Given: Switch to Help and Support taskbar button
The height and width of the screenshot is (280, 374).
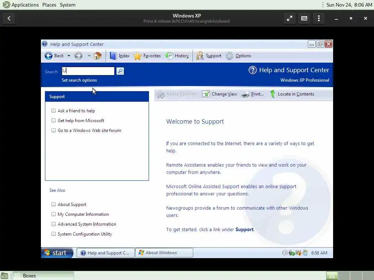Looking at the screenshot, I should [106, 253].
